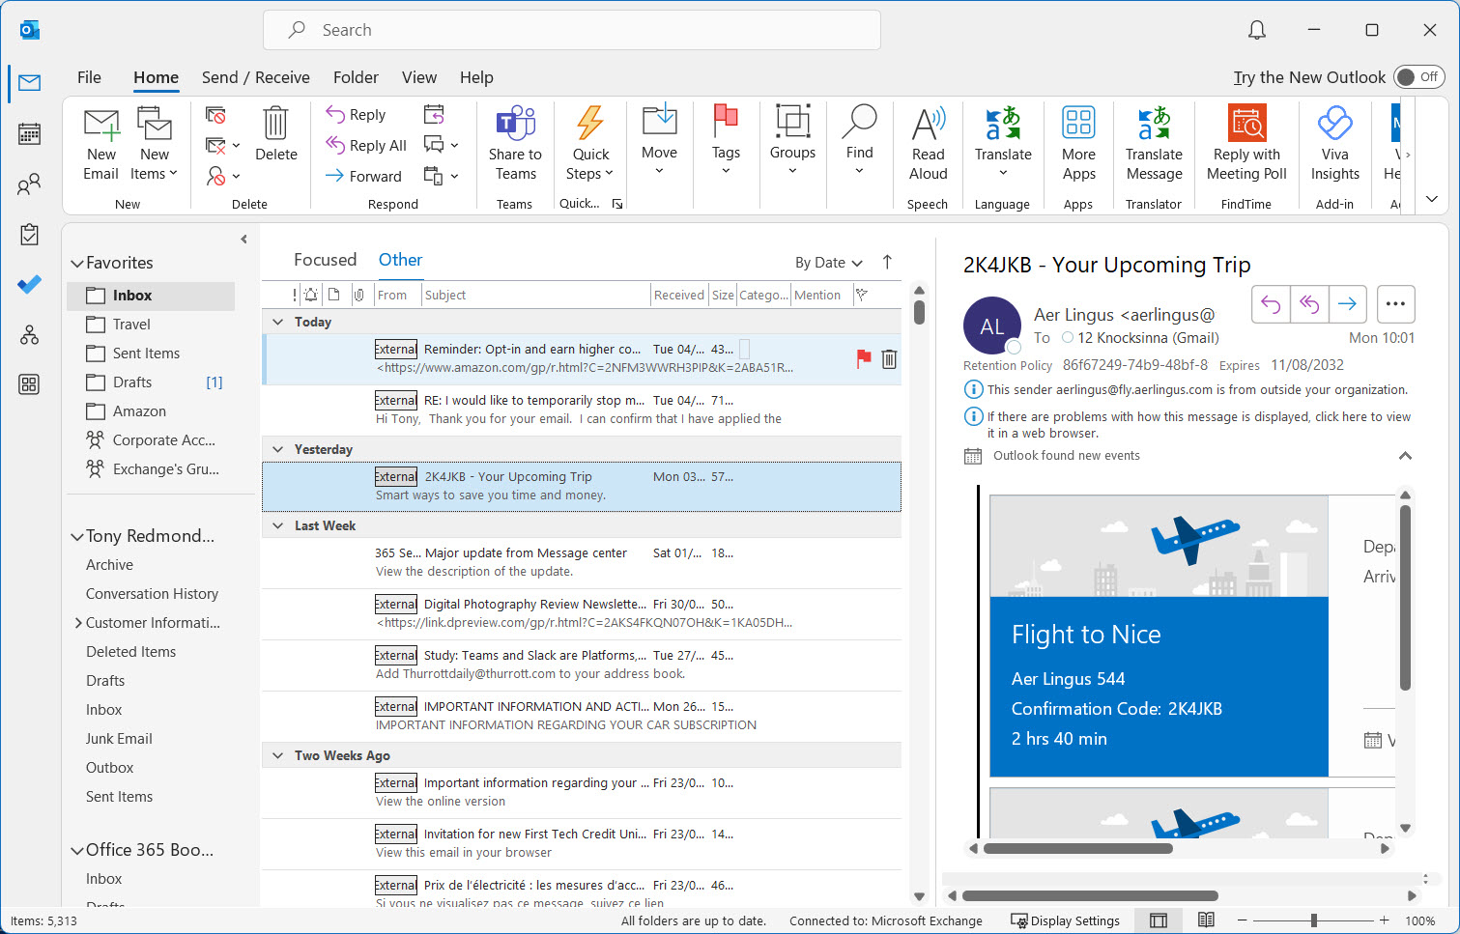Viewport: 1460px width, 934px height.
Task: Open Calendar from the left navigation bar
Action: click(29, 133)
